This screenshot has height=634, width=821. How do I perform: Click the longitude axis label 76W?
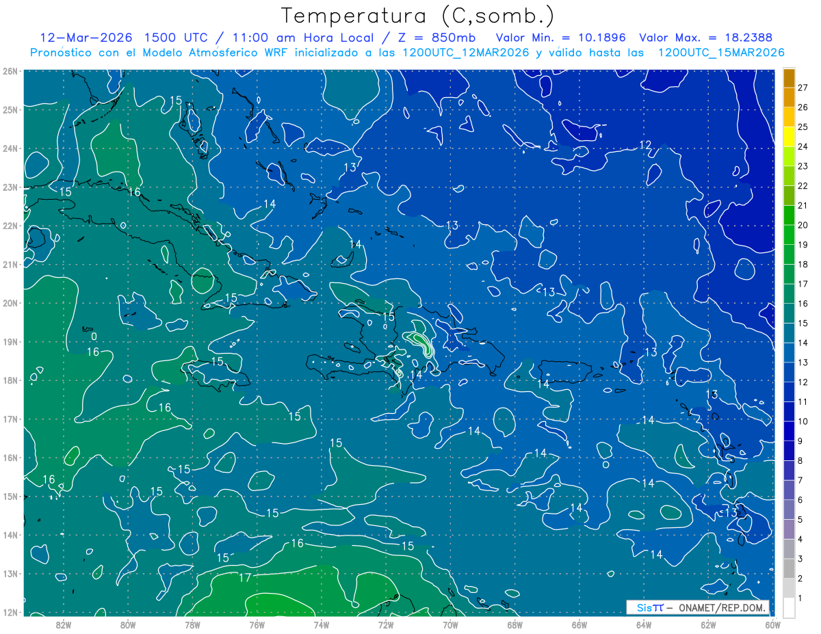tap(257, 624)
